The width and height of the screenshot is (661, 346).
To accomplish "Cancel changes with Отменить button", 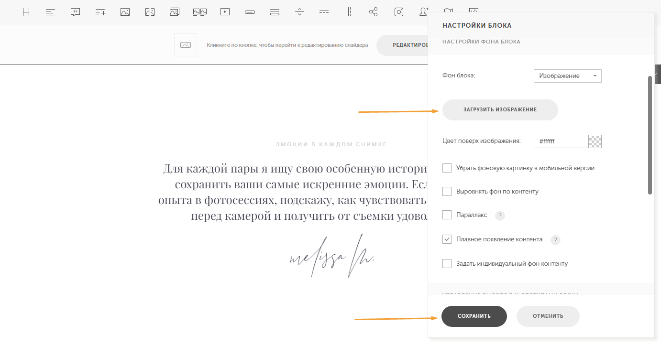I will pos(548,316).
